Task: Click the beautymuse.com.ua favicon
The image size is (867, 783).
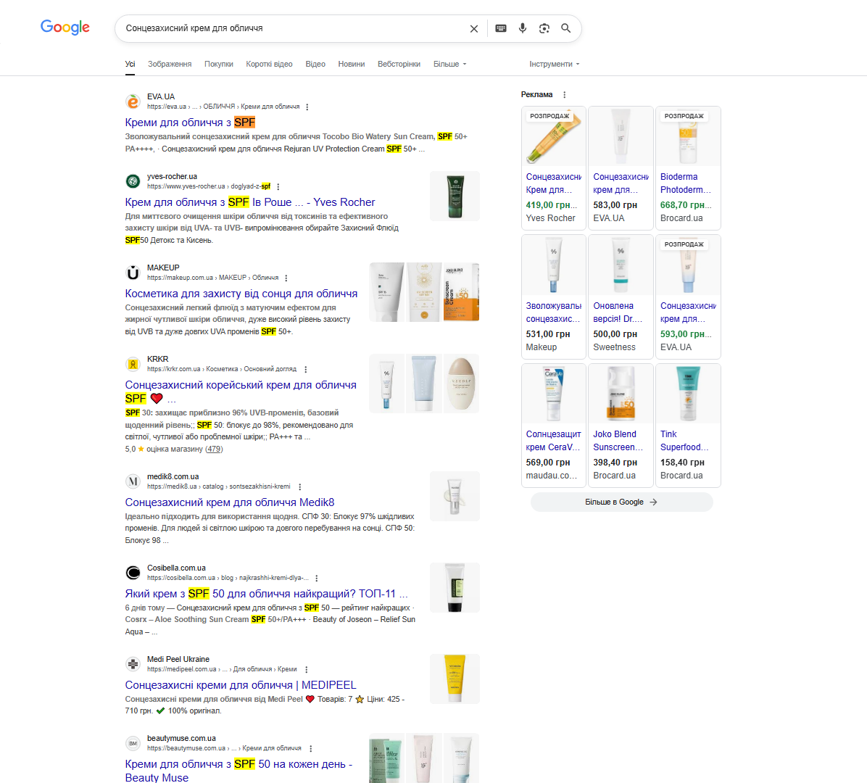Action: 133,743
